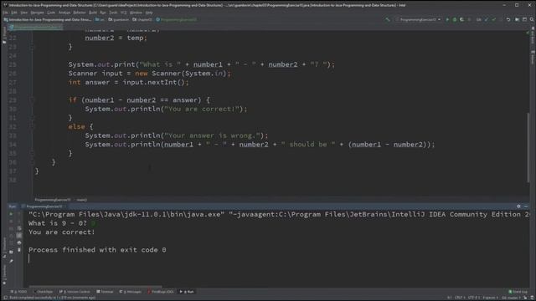Click 'You are correct!' console output line

61,232
